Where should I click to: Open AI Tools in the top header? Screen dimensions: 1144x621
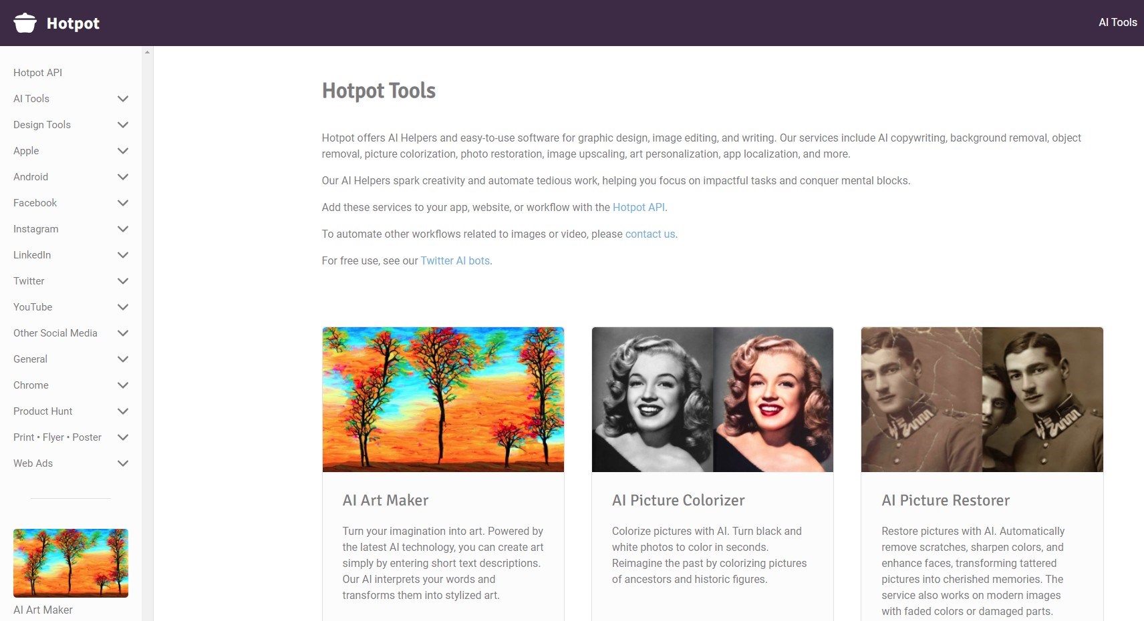tap(1117, 22)
